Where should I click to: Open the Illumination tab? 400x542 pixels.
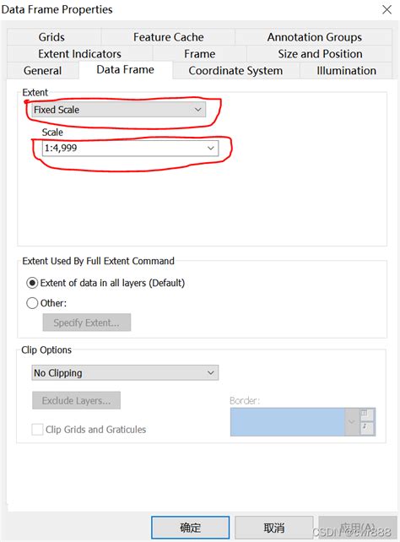(346, 71)
